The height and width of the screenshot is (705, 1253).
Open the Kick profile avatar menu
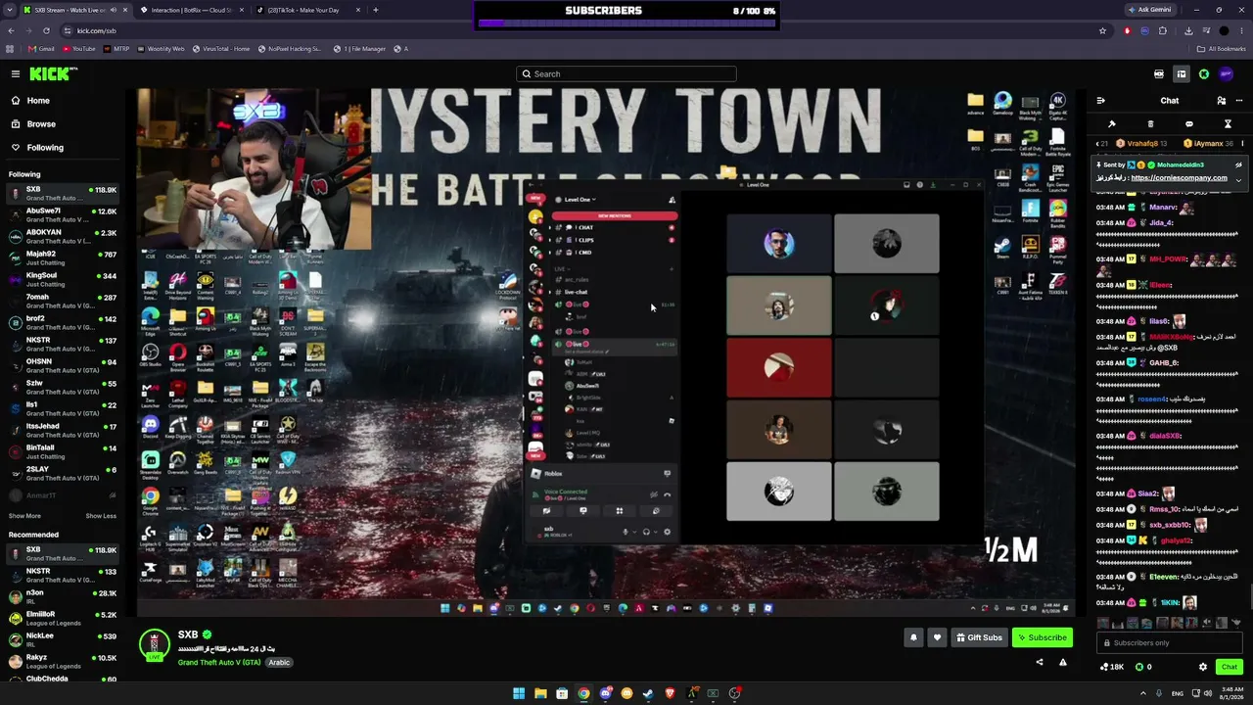pyautogui.click(x=1227, y=73)
